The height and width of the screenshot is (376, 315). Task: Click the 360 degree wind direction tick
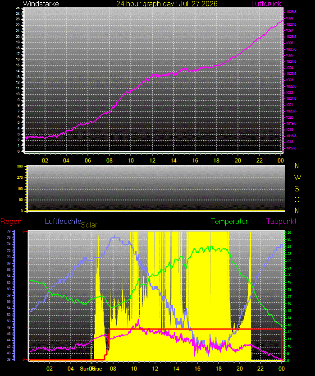coord(20,166)
